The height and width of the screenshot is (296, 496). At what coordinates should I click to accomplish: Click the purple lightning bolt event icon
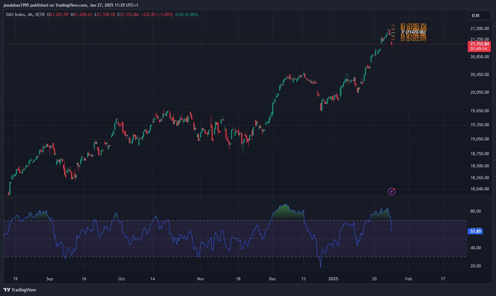[x=391, y=191]
